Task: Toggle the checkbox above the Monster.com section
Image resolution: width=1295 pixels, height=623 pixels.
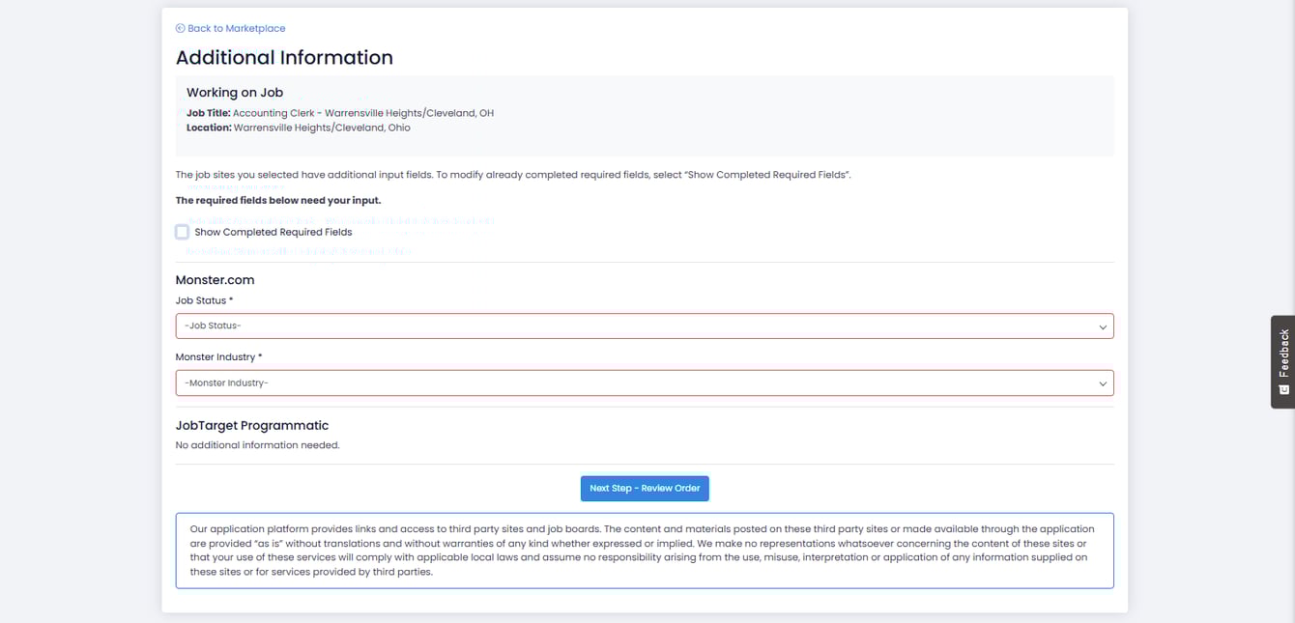Action: [182, 232]
